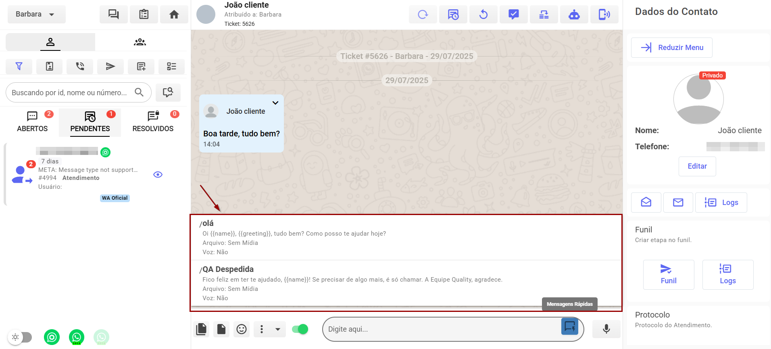This screenshot has width=771, height=349.
Task: Open dropdown arrow beside three-dot menu
Action: click(x=278, y=329)
